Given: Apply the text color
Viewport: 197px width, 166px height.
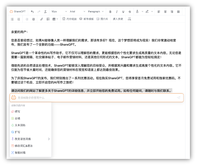Looking at the screenshot, I should 137,12.
